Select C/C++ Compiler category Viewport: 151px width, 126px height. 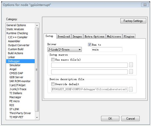pyautogui.click(x=18, y=37)
